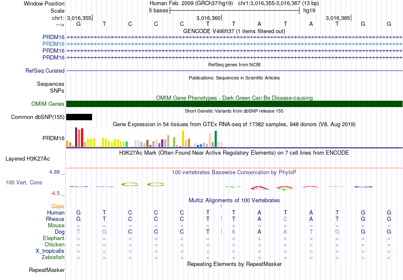Open 'Short Genetic Variants from dbSNP' title

[x=234, y=111]
